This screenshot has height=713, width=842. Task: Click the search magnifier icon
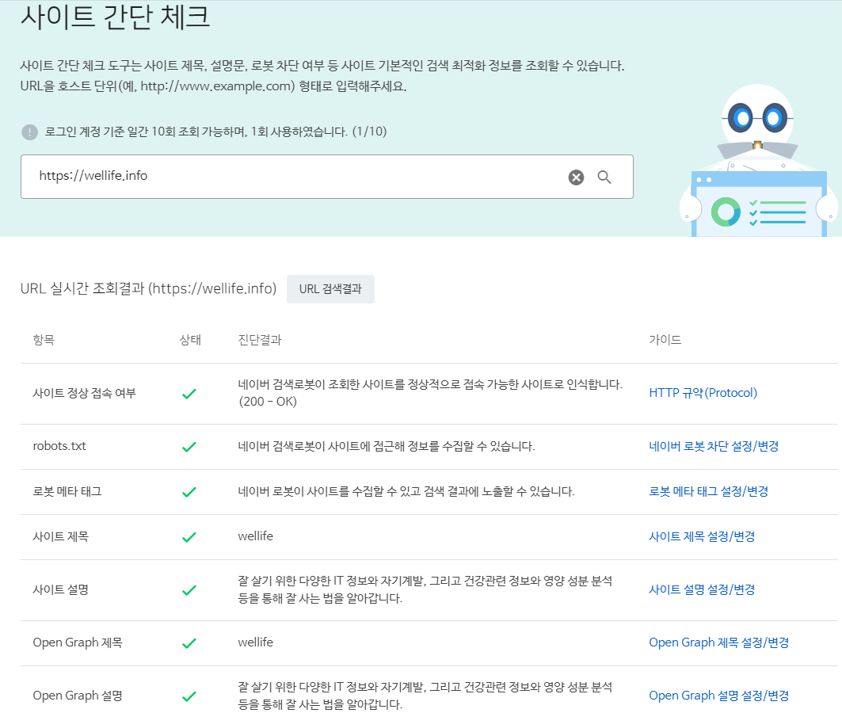[604, 177]
